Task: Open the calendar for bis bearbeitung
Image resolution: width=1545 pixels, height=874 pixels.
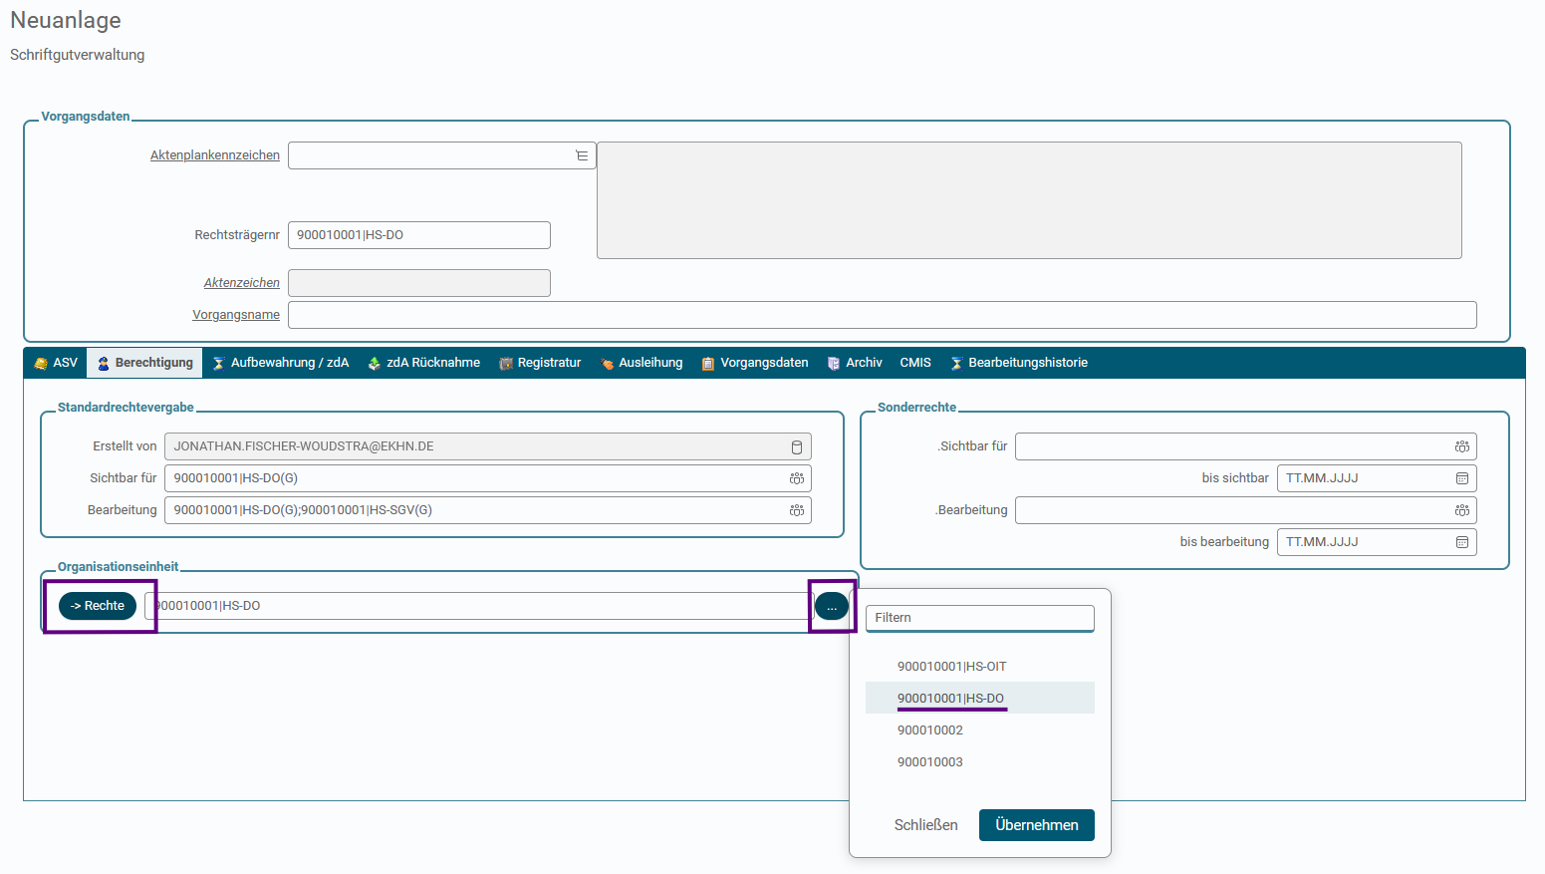Action: tap(1462, 542)
